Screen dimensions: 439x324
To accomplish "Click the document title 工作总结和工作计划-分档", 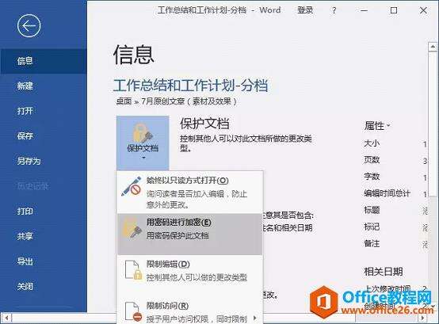I will click(190, 86).
